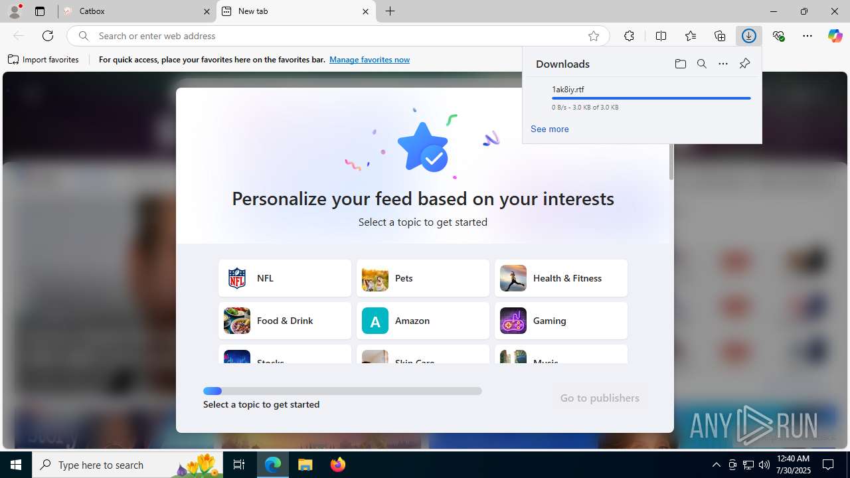Click the personalize dialog scrollbar

(x=671, y=161)
